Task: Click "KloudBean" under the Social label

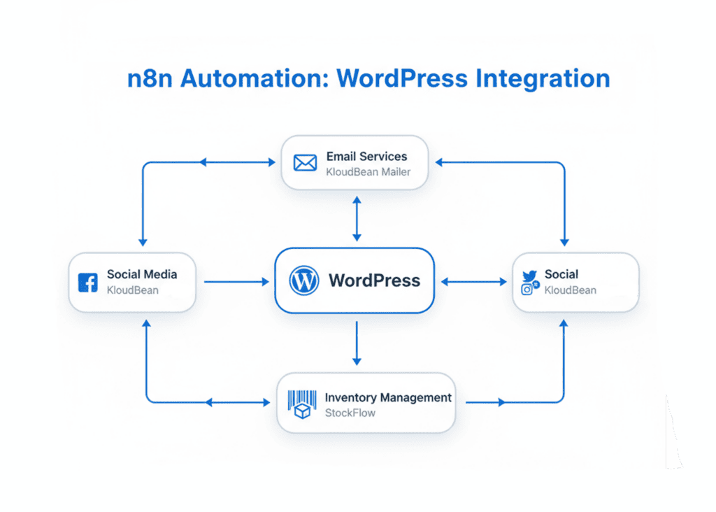Action: (571, 290)
